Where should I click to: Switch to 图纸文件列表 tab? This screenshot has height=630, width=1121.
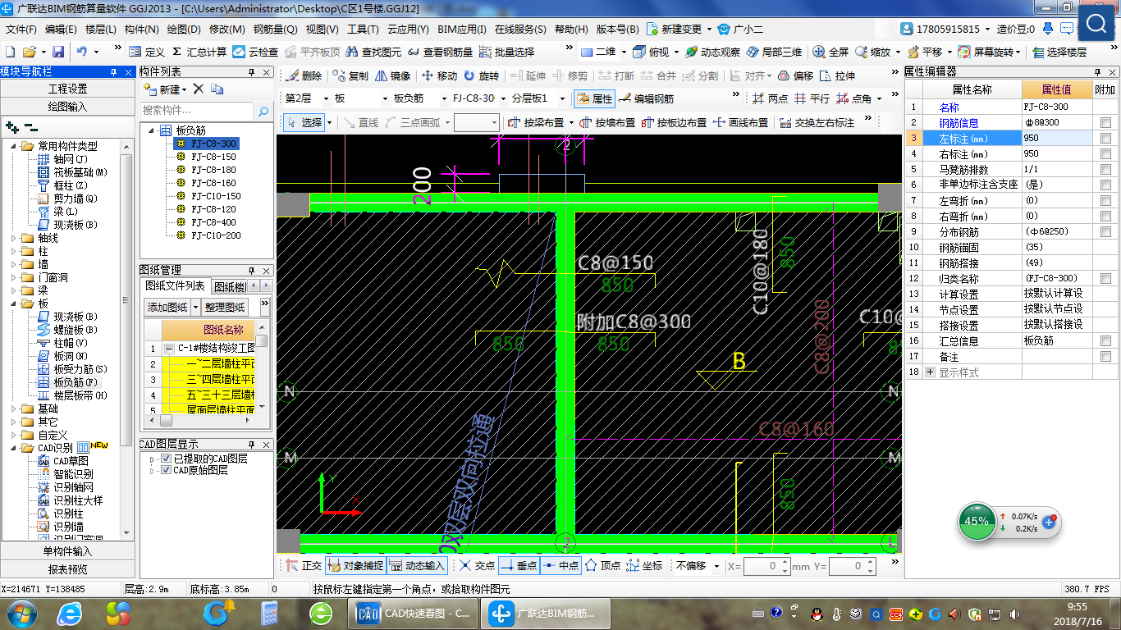coord(175,285)
